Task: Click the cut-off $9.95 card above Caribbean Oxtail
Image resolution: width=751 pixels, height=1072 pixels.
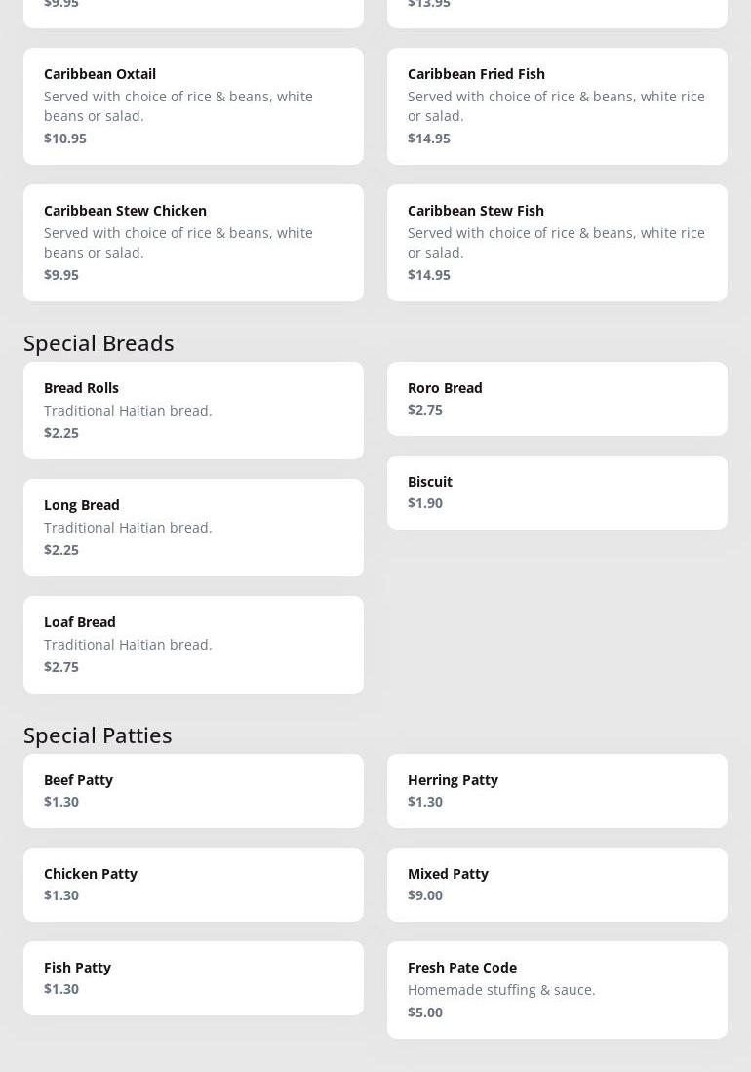Action: (x=193, y=12)
